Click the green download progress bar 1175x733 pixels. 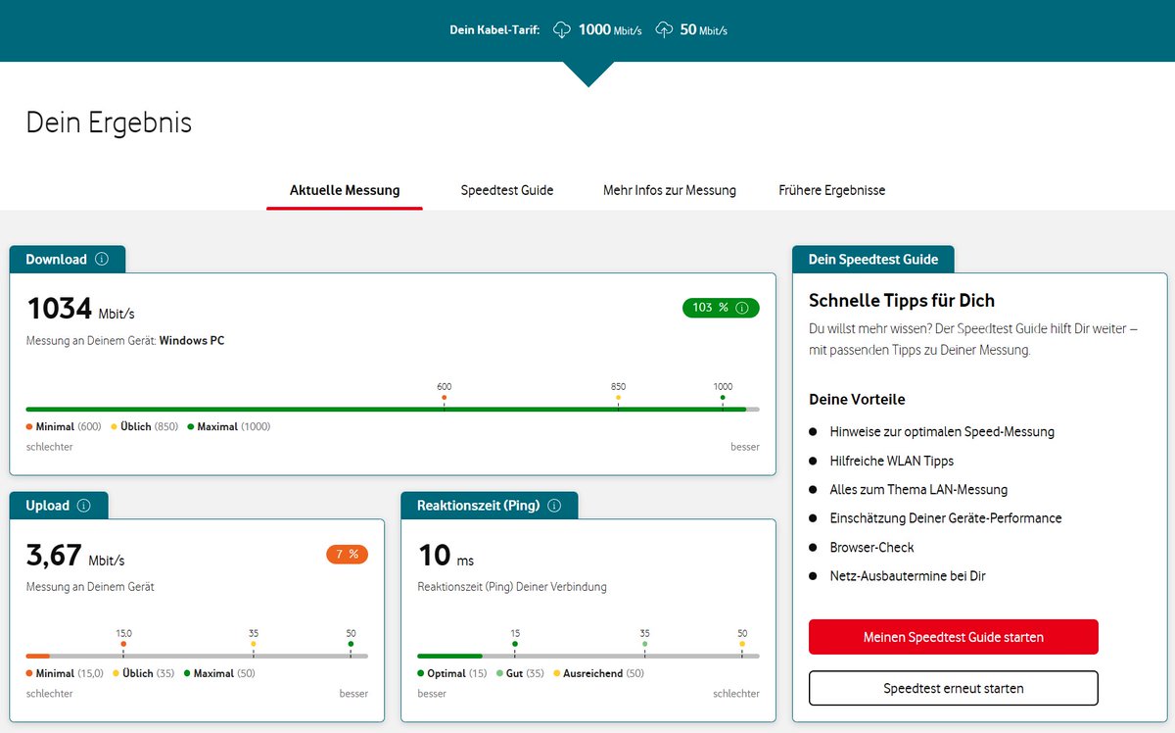(x=392, y=409)
